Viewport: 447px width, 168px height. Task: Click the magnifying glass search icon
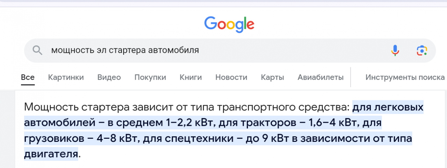[37, 51]
